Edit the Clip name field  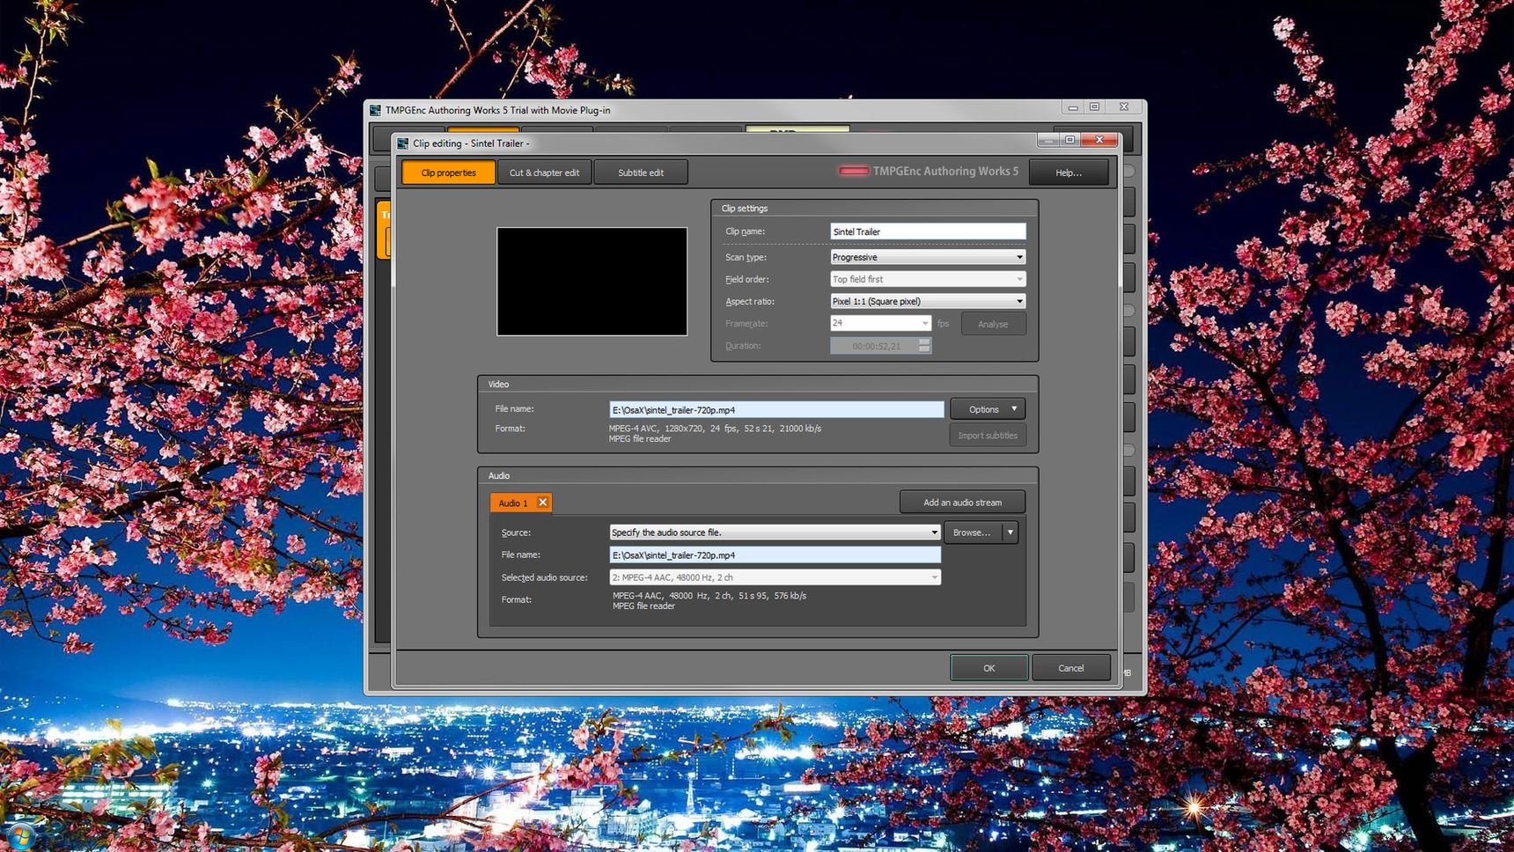(928, 231)
